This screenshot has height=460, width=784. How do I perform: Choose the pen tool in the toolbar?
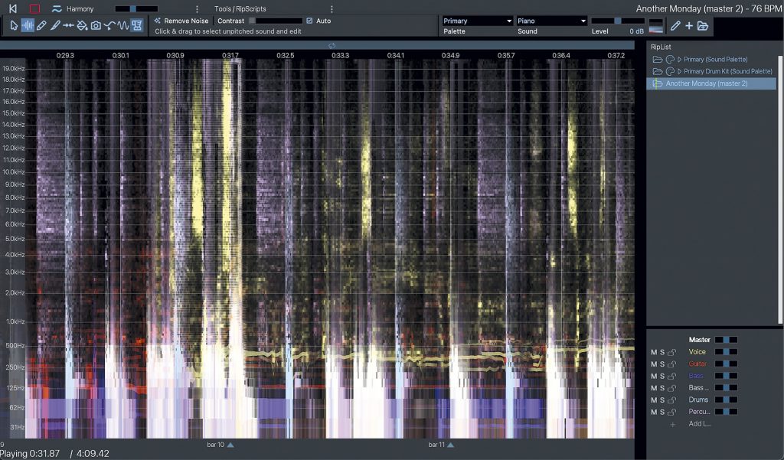pos(54,25)
